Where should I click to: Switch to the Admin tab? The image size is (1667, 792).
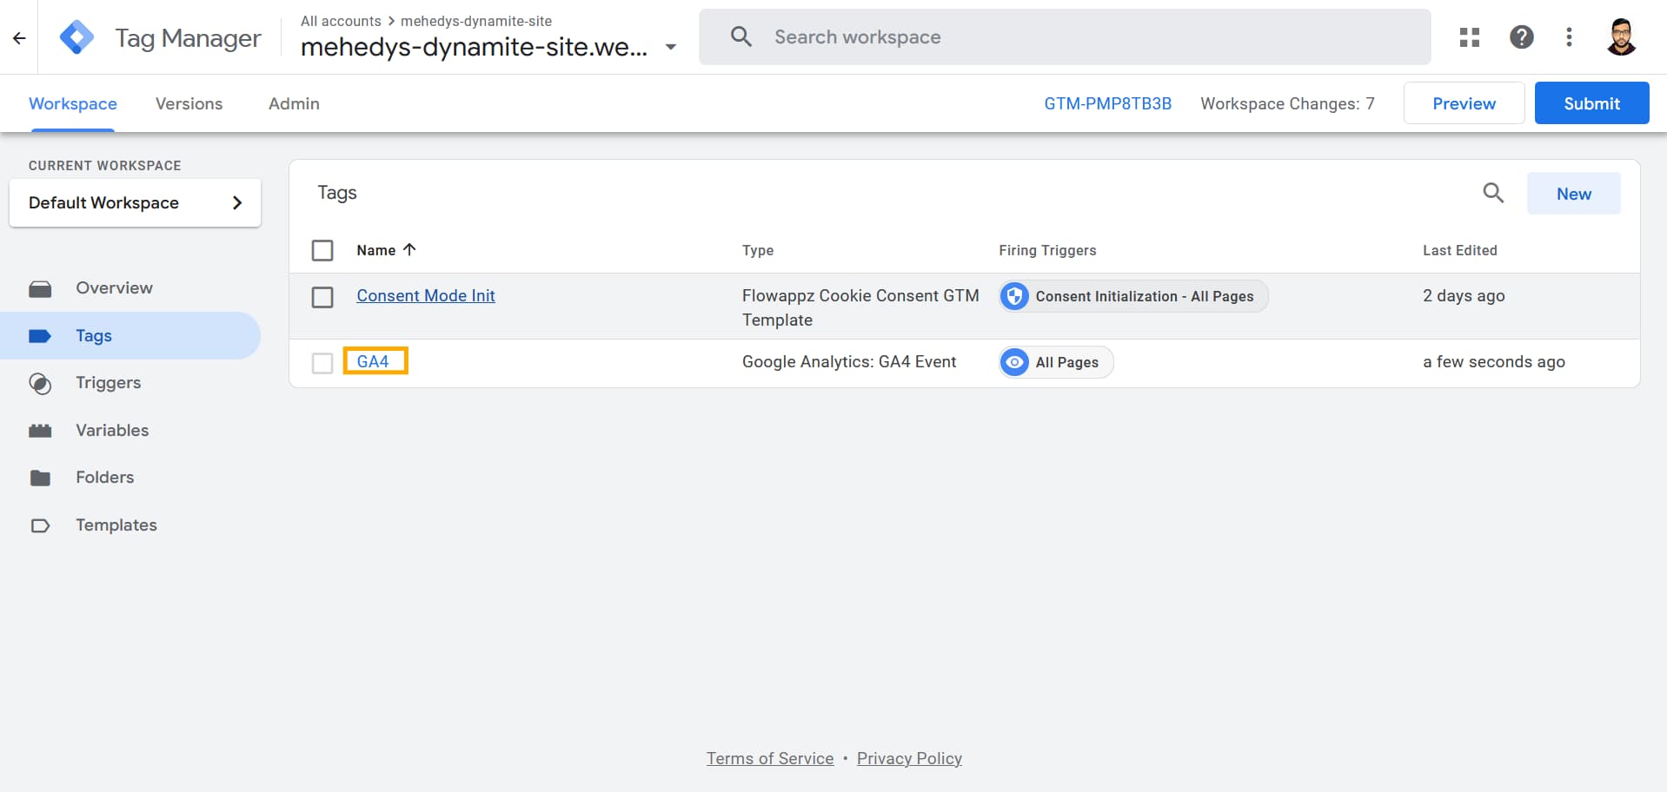click(294, 103)
